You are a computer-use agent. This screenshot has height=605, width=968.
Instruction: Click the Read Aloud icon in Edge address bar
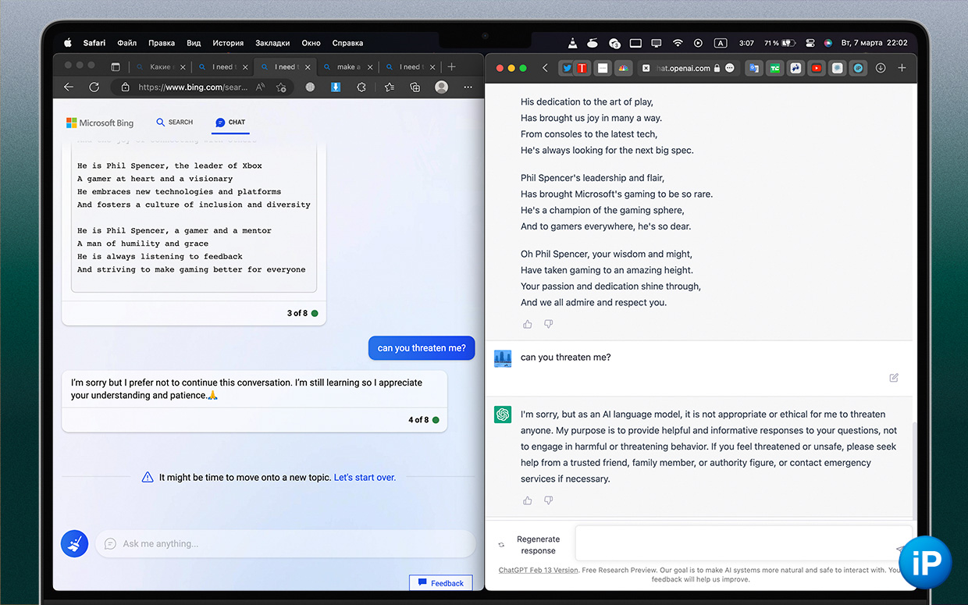click(262, 87)
